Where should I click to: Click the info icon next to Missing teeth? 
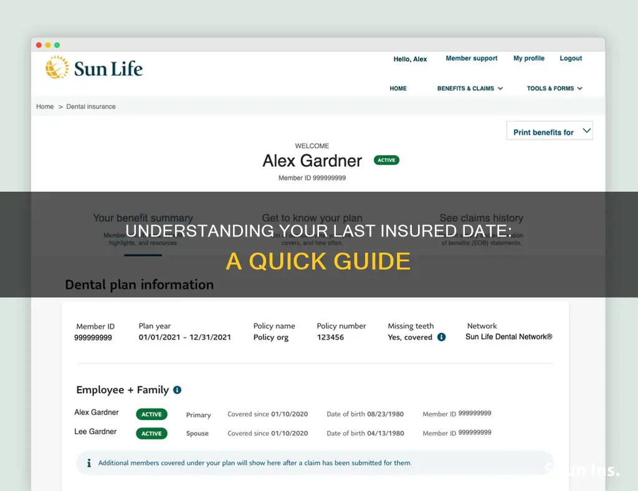pos(442,337)
